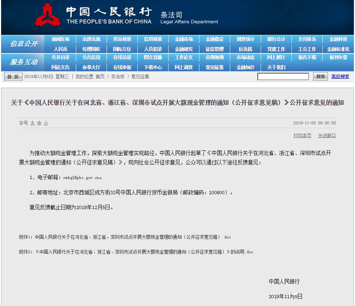Download attachment 附件1 doc file
The image size is (355, 306).
(x=125, y=237)
